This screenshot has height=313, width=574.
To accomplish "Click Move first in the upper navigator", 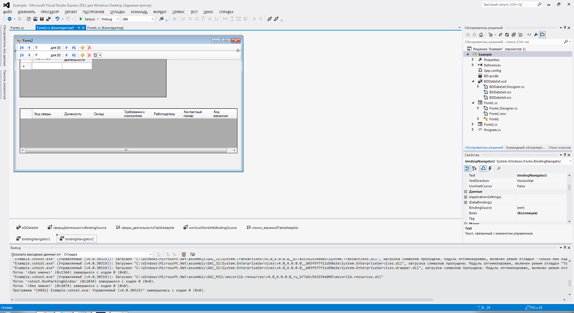I will 22,48.
